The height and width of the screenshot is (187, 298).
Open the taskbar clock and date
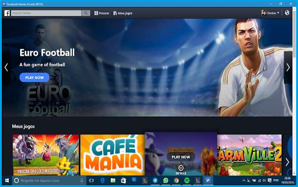point(288,180)
